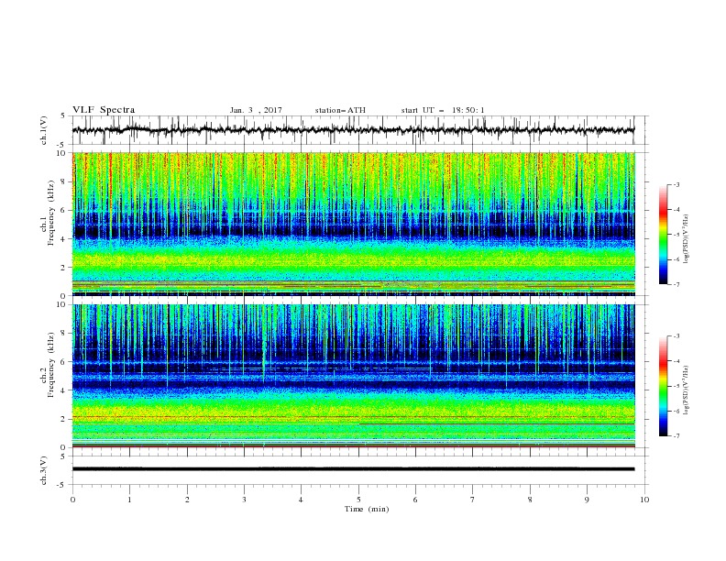Click the "-3" label on ch.1 color bar
Image resolution: width=726 pixels, height=561 pixels.
(x=676, y=184)
